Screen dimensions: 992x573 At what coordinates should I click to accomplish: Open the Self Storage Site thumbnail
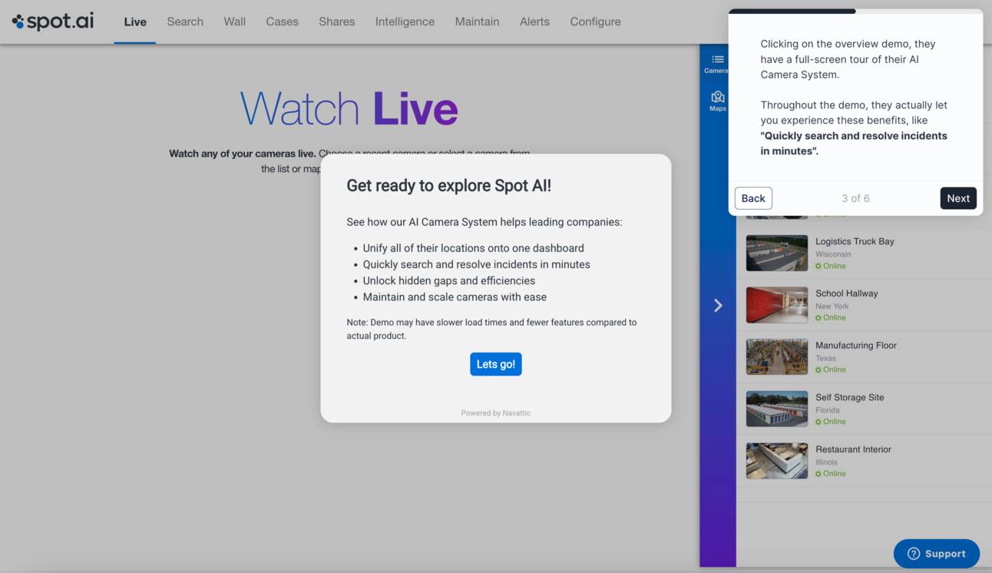click(777, 409)
